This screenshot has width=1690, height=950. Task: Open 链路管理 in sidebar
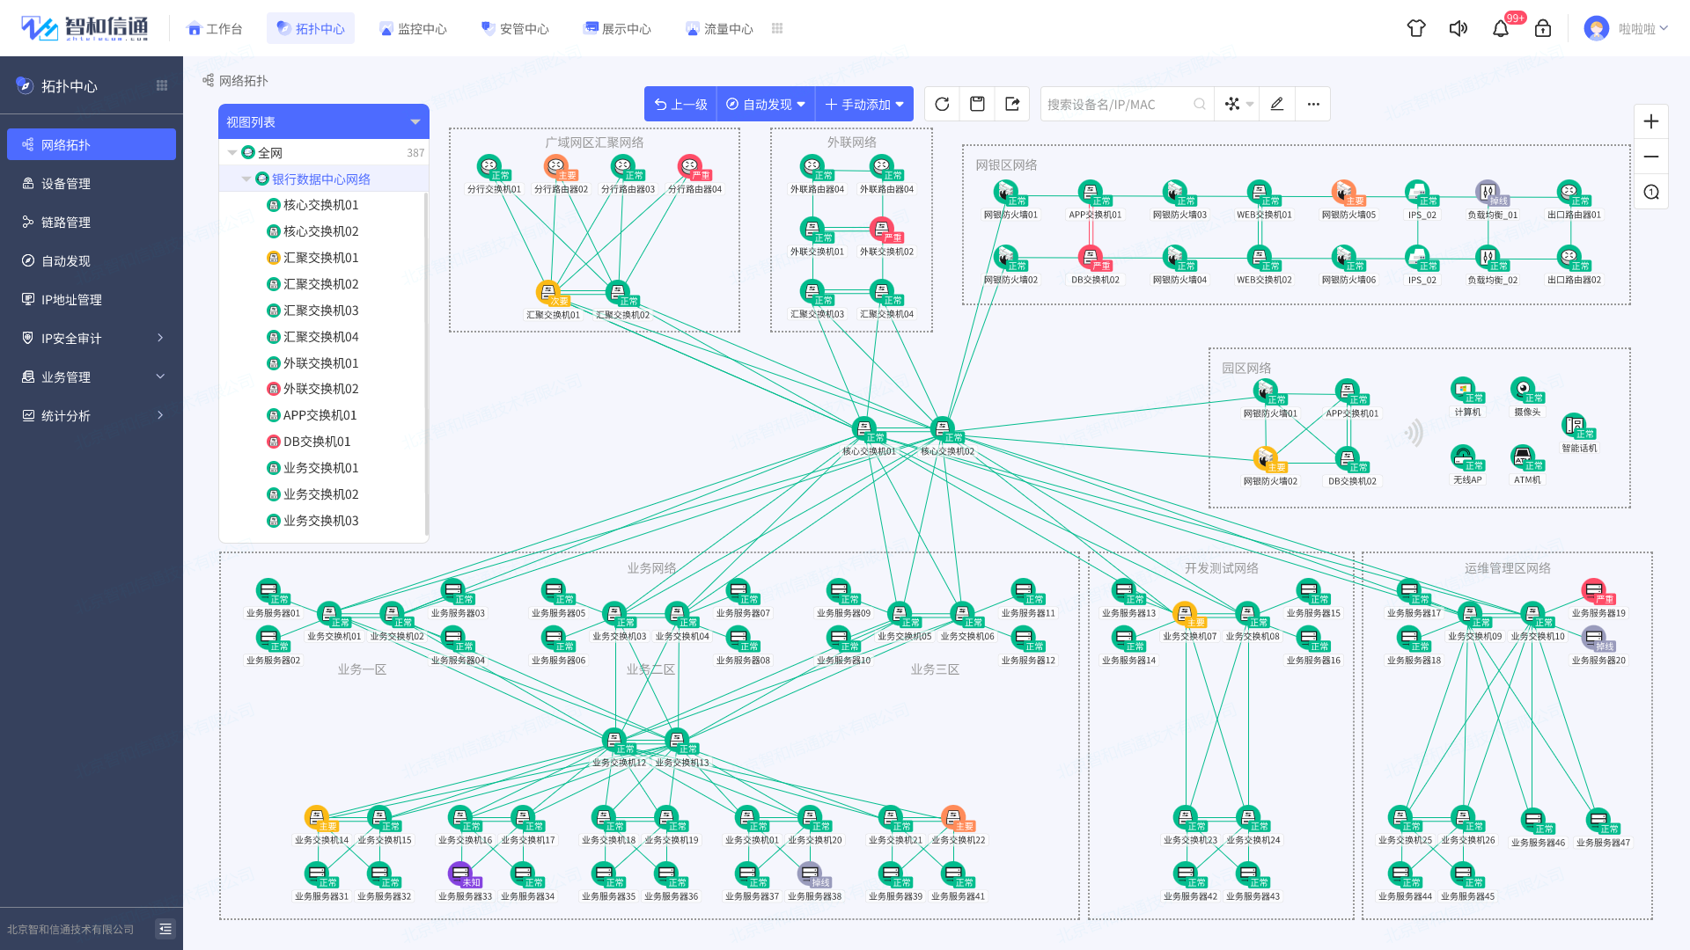point(92,222)
